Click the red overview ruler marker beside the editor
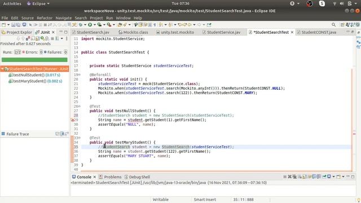Viewport: 361px width, 203px height. 354,134
